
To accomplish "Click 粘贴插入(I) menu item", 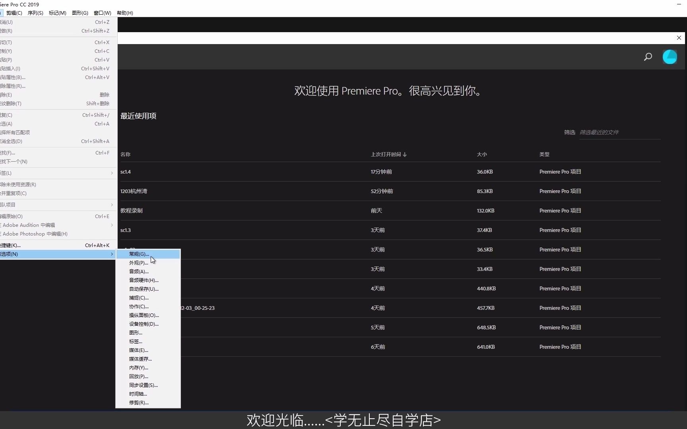I will (x=58, y=68).
